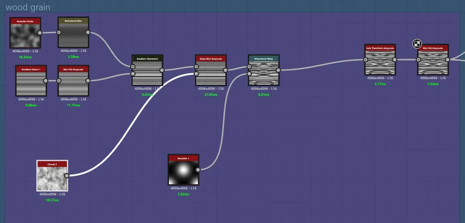Select the Blur HQ Grayscale node showing 11.77ms
Viewport: 465px width, 223px height.
73,81
